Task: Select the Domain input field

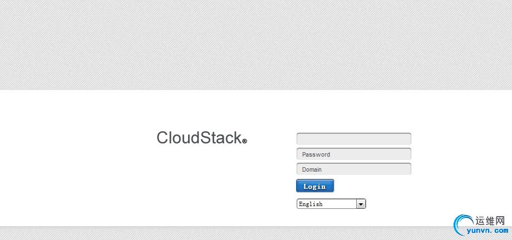Action: pyautogui.click(x=353, y=169)
